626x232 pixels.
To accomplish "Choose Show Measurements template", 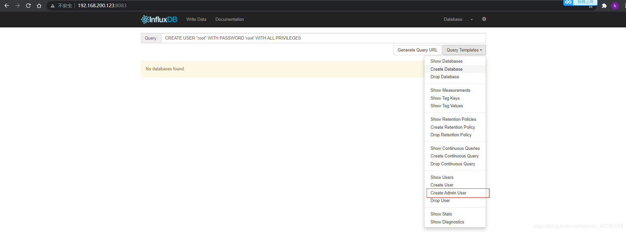I will click(x=455, y=90).
